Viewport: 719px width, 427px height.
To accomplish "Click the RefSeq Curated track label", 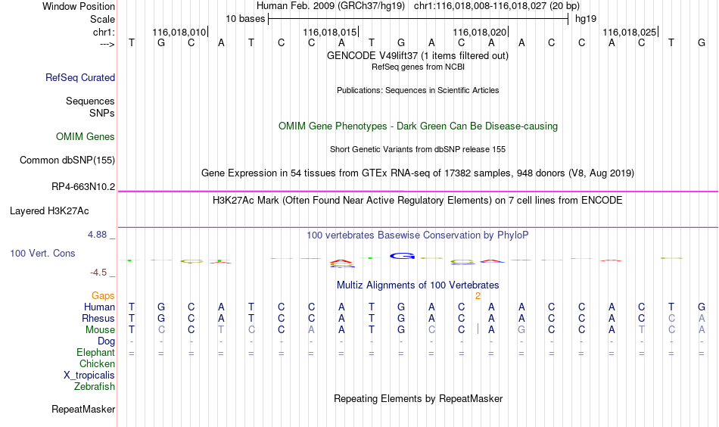I will (80, 77).
